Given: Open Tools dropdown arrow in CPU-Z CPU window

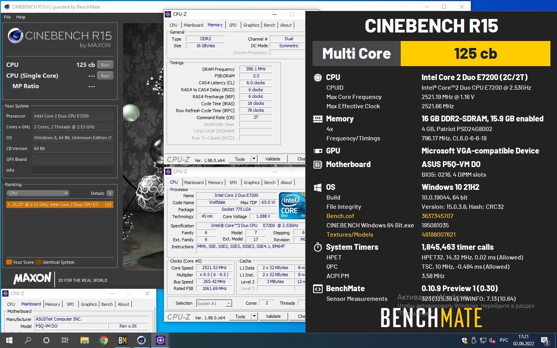Looking at the screenshot, I should click(254, 316).
